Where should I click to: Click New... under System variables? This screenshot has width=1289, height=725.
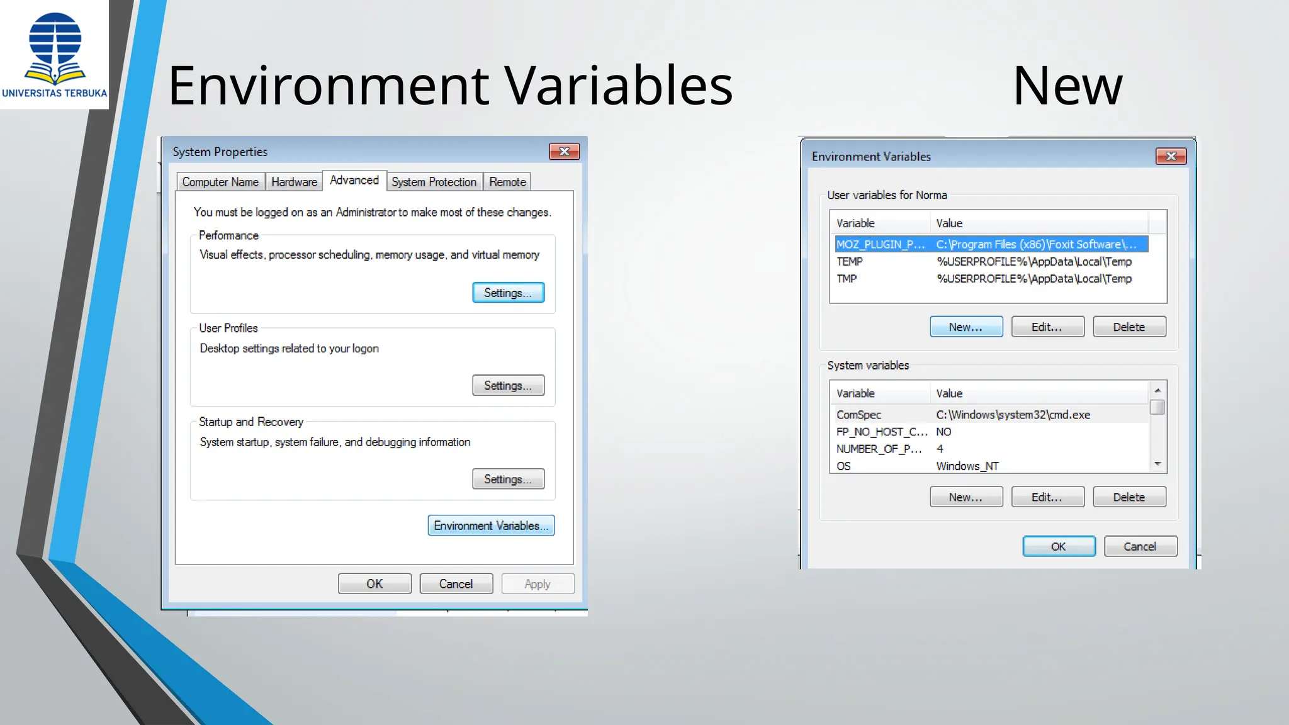966,497
